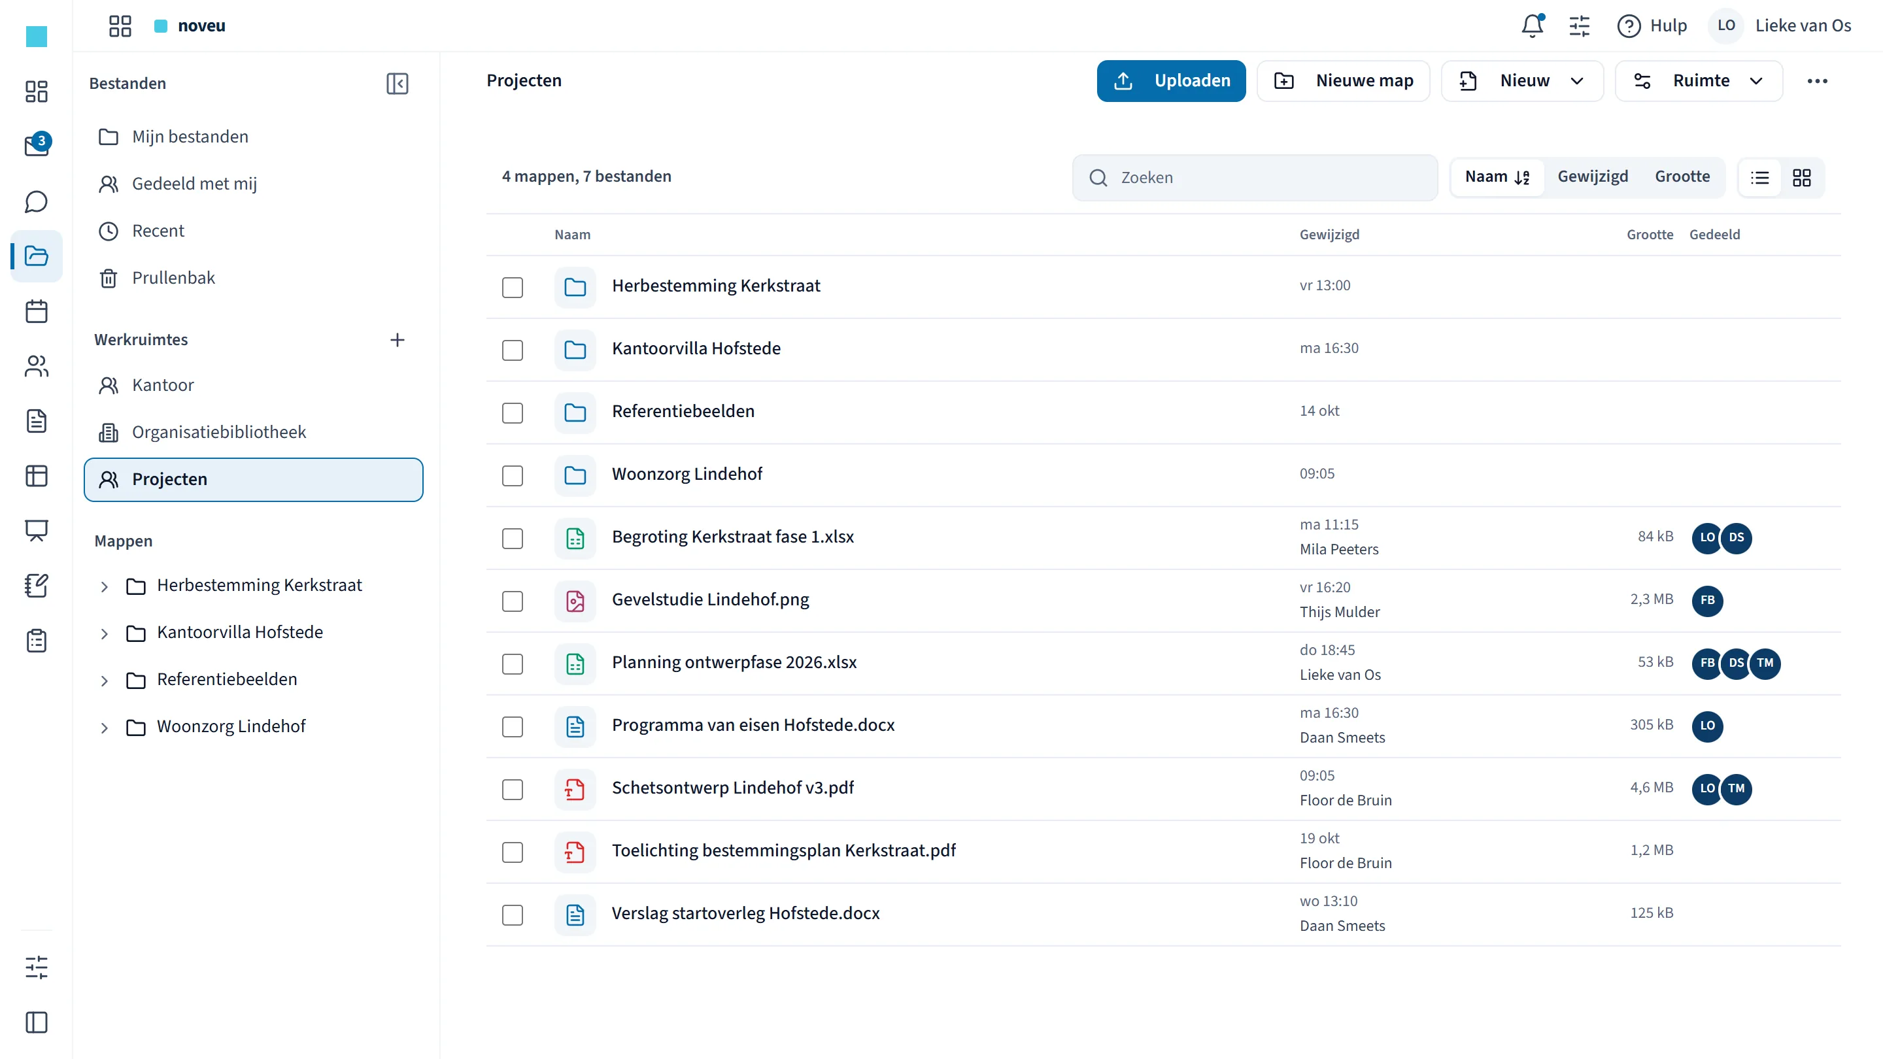
Task: Expand Woonzorg Lindehof tree folder
Action: pyautogui.click(x=105, y=727)
